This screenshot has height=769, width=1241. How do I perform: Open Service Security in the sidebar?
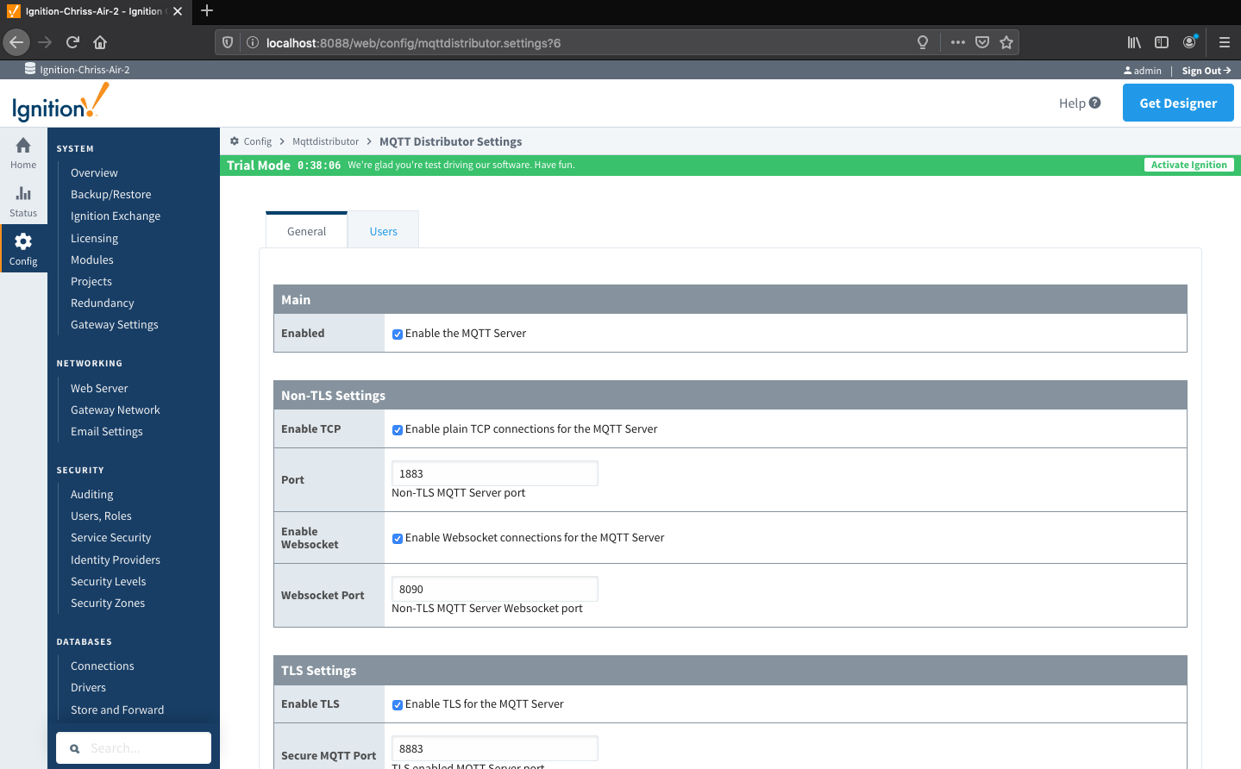(x=110, y=537)
